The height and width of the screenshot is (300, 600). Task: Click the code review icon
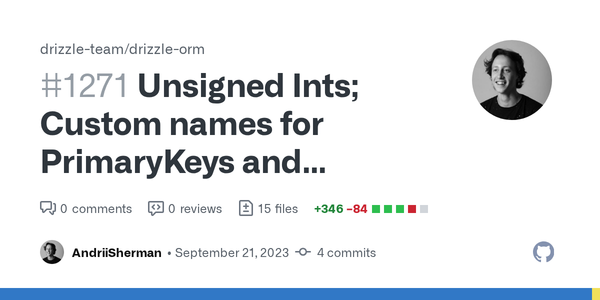point(156,208)
